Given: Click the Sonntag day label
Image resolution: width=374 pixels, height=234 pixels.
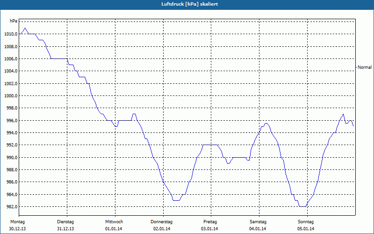Looking at the screenshot, I should [x=306, y=222].
